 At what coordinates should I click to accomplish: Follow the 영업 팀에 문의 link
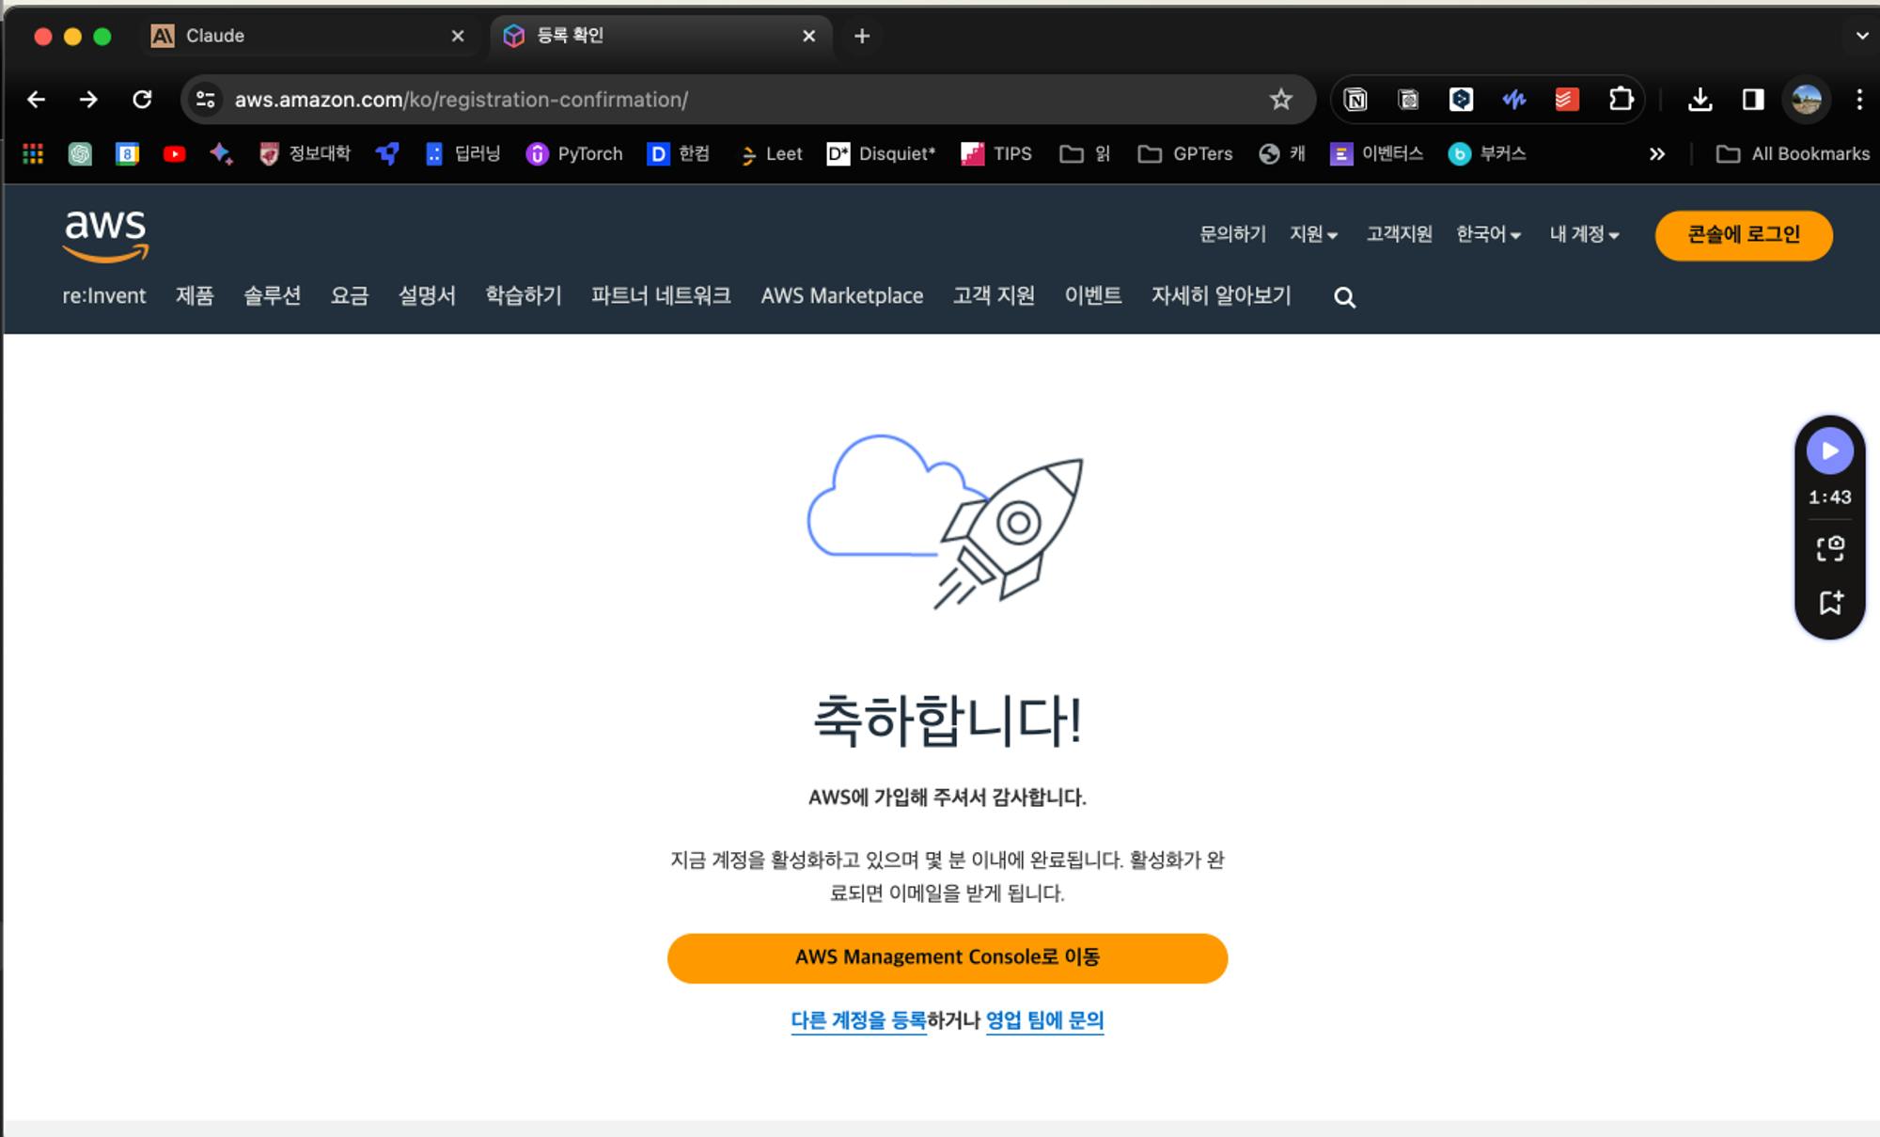(1044, 1020)
